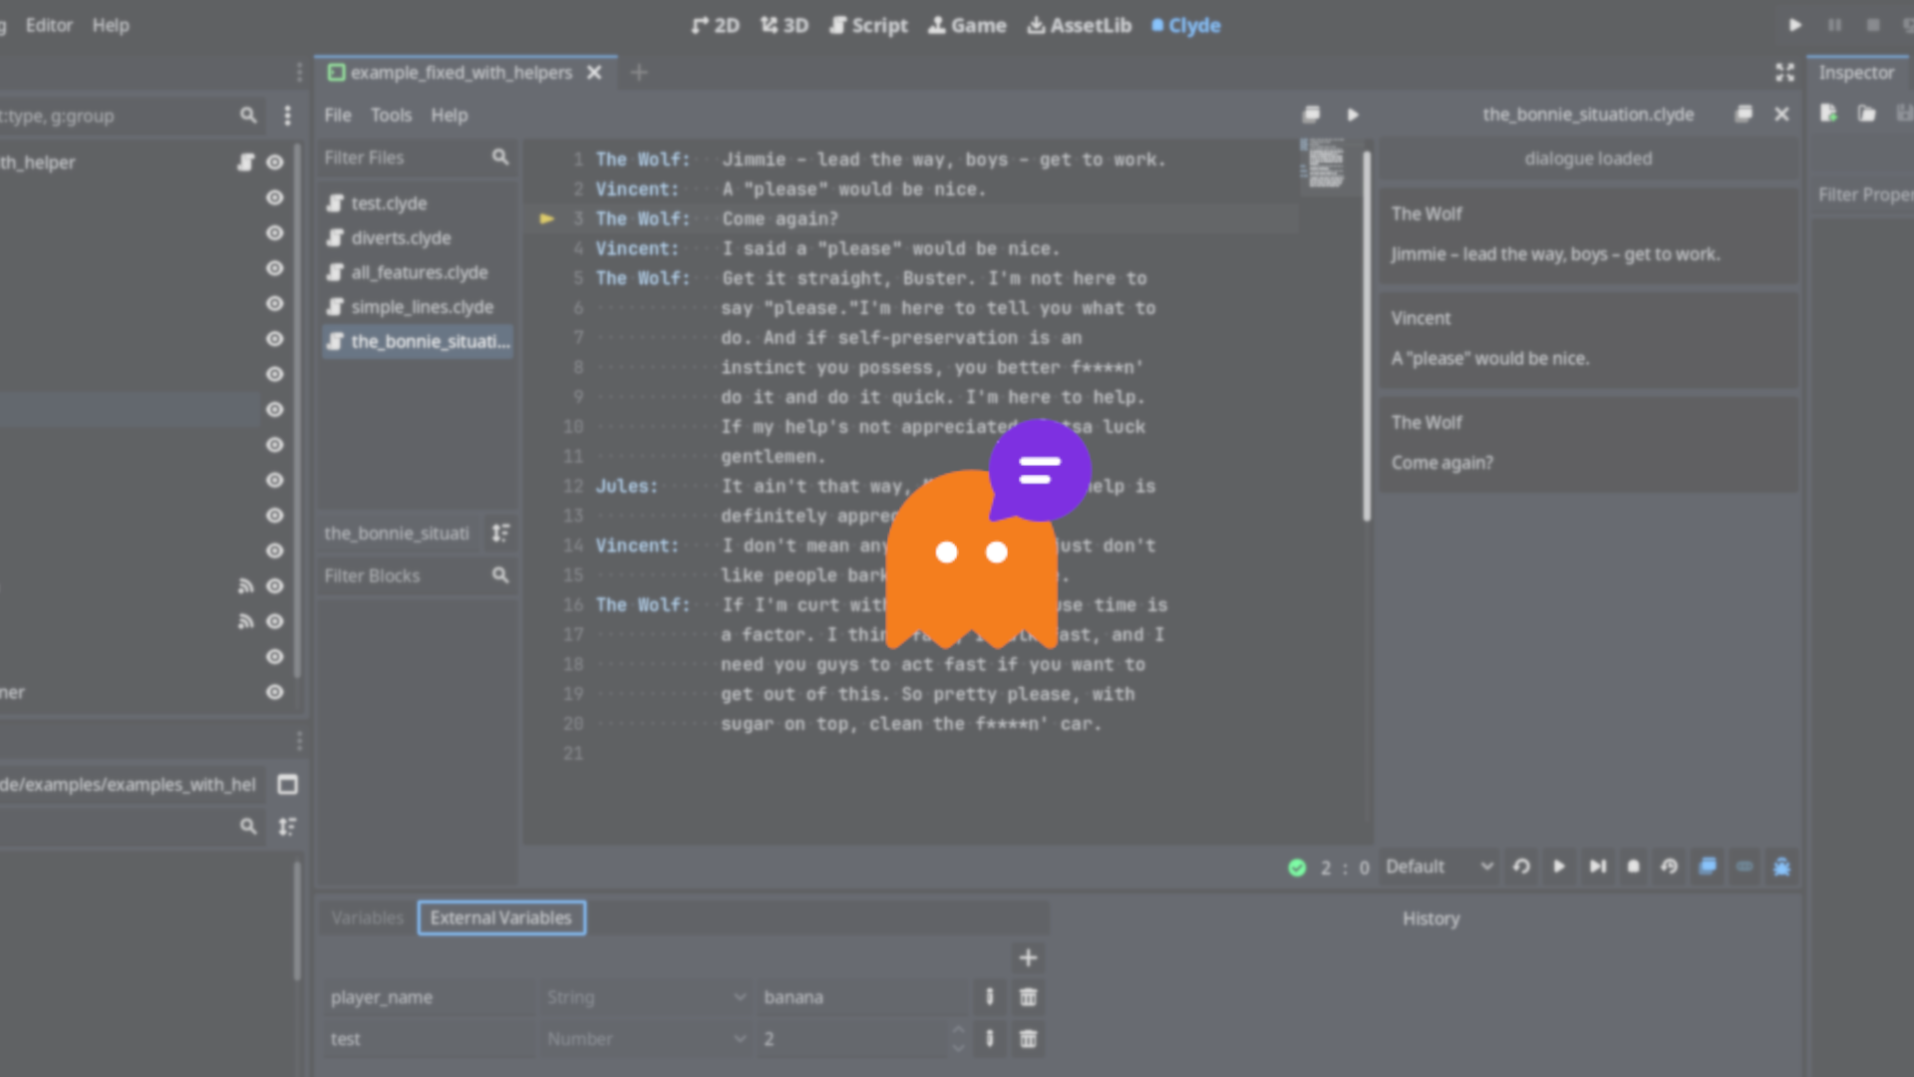Open the Inspector tab

1856,73
